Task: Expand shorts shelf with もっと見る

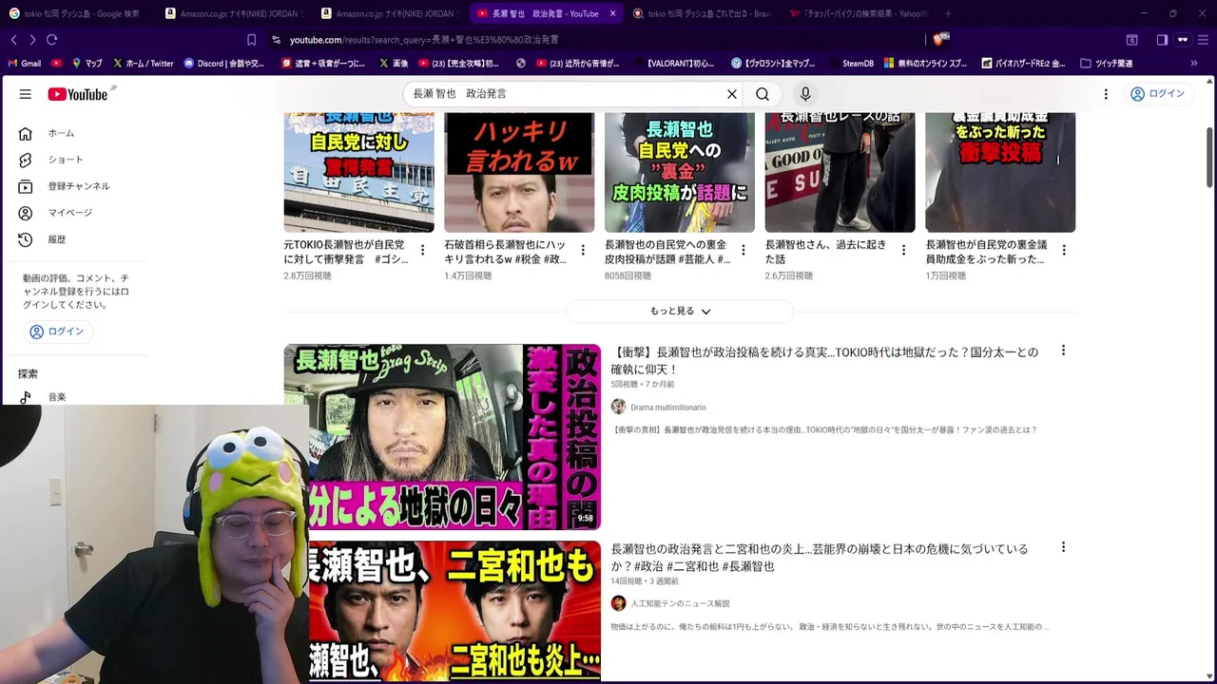Action: [x=680, y=312]
